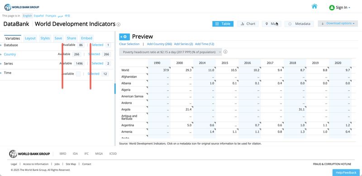This screenshot has height=176, width=362.
Task: Click Add Country (266) link
Action: click(160, 44)
